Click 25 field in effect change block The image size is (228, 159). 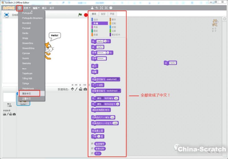click(116, 98)
